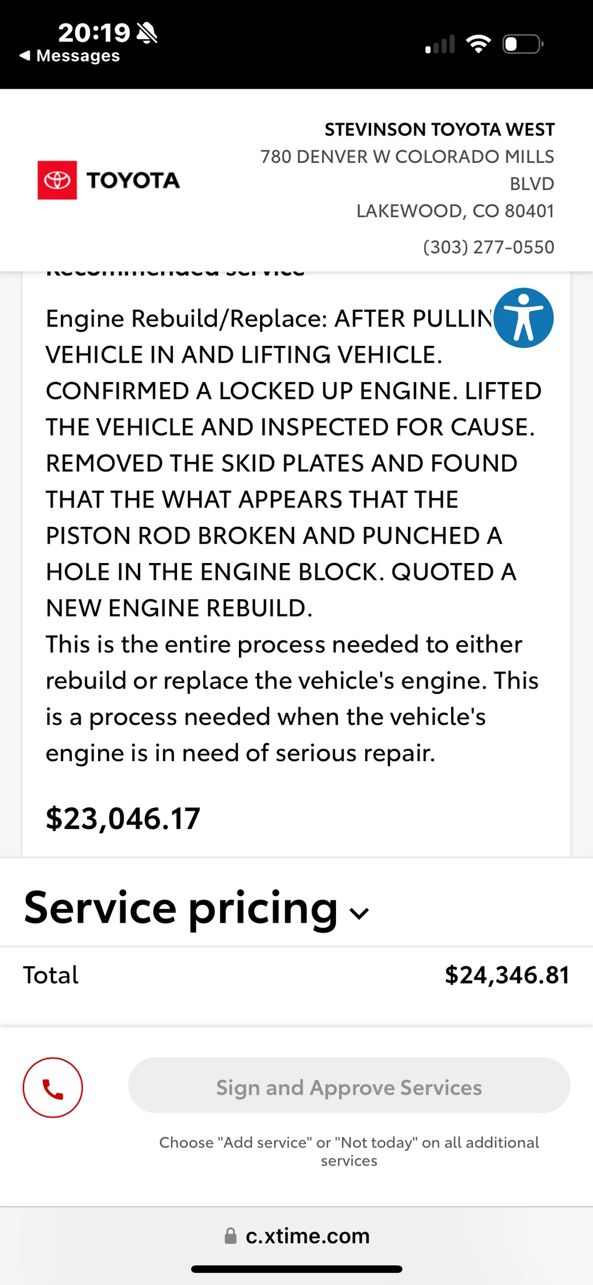
Task: Tap the engine rebuild price $23,046.17
Action: pos(123,818)
